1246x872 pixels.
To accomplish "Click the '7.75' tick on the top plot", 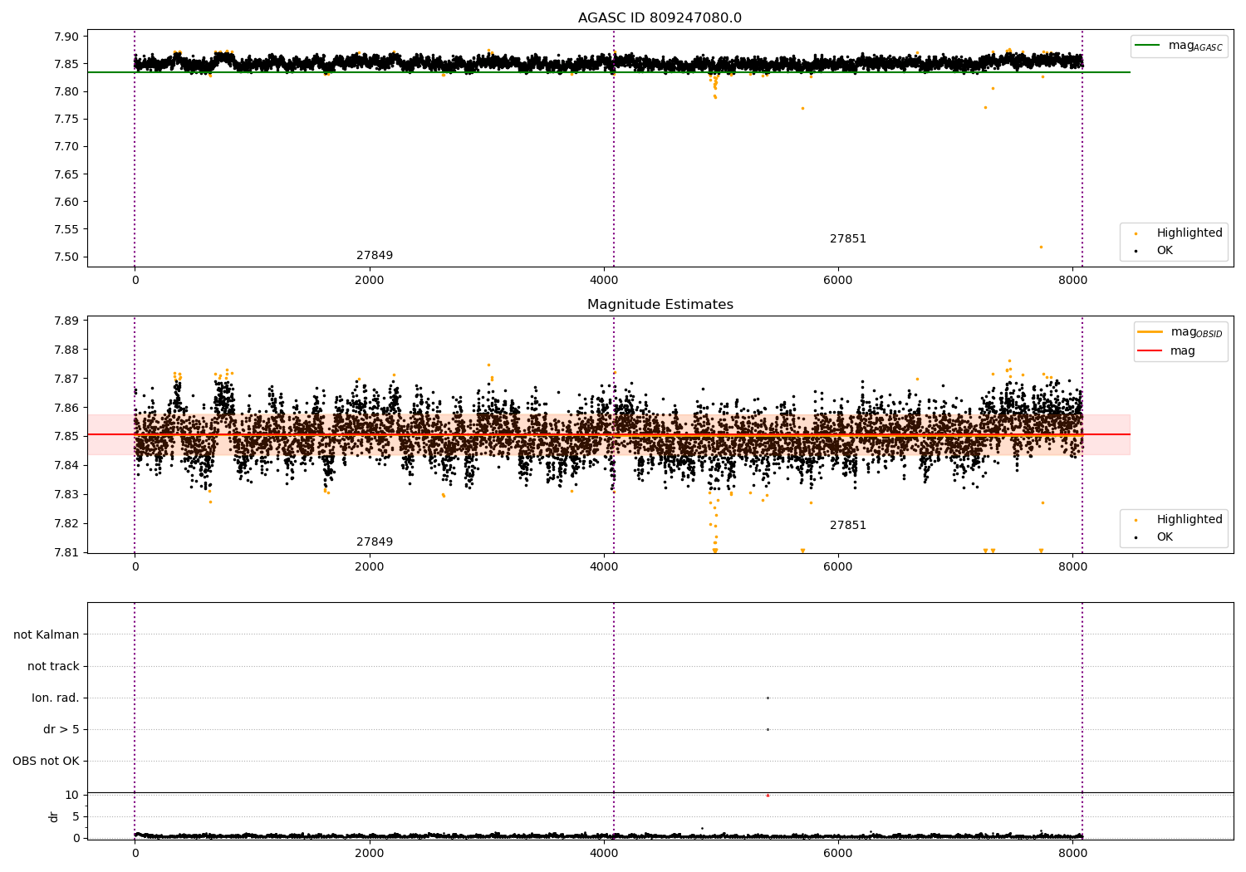I will pyautogui.click(x=66, y=119).
